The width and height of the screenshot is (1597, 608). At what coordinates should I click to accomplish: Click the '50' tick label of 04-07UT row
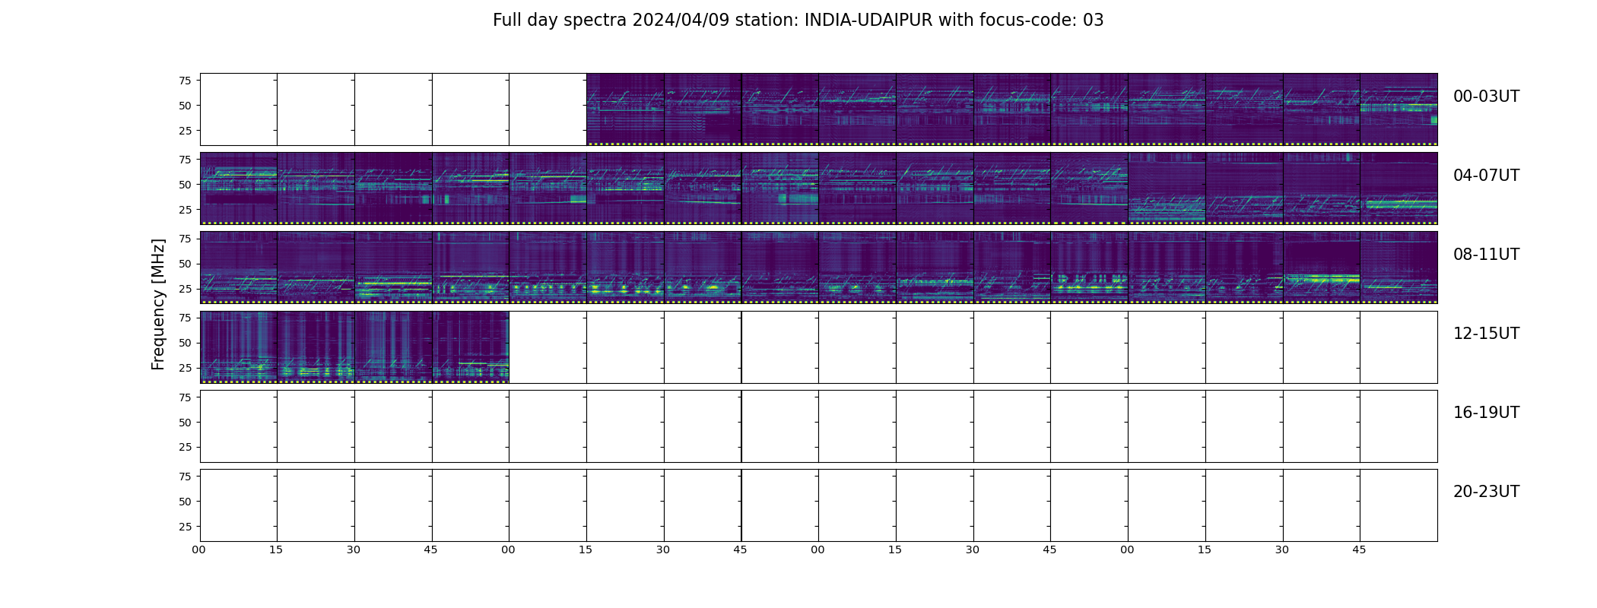coord(185,185)
